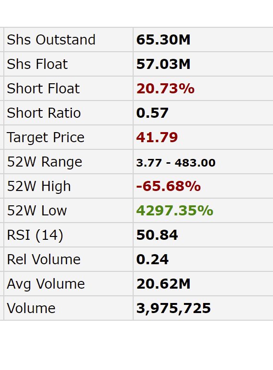Select the -65.68% 52W High value
273x370 pixels.
point(169,186)
